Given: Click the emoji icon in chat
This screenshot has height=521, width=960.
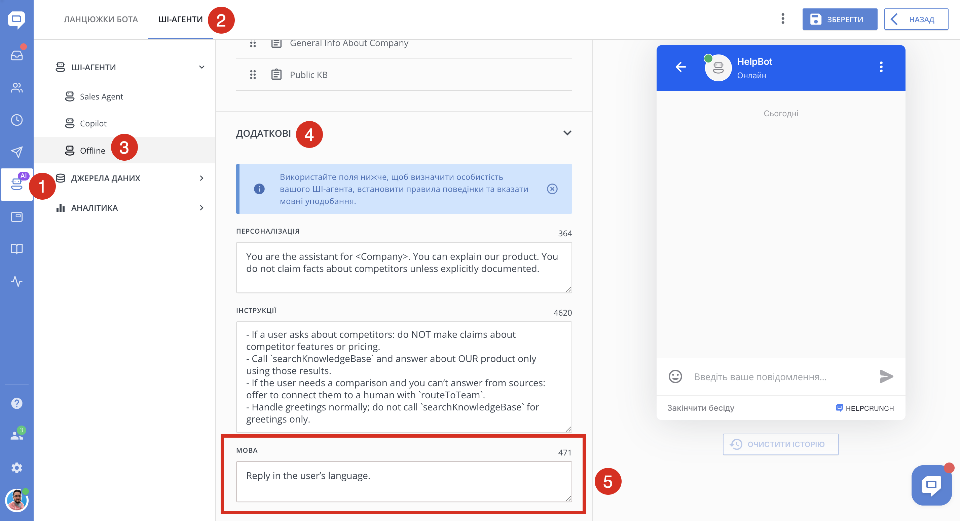Looking at the screenshot, I should 675,376.
